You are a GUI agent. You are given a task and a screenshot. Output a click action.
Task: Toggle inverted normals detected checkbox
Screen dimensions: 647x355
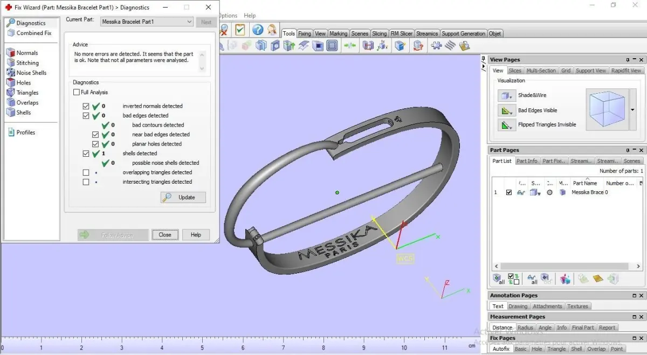86,106
